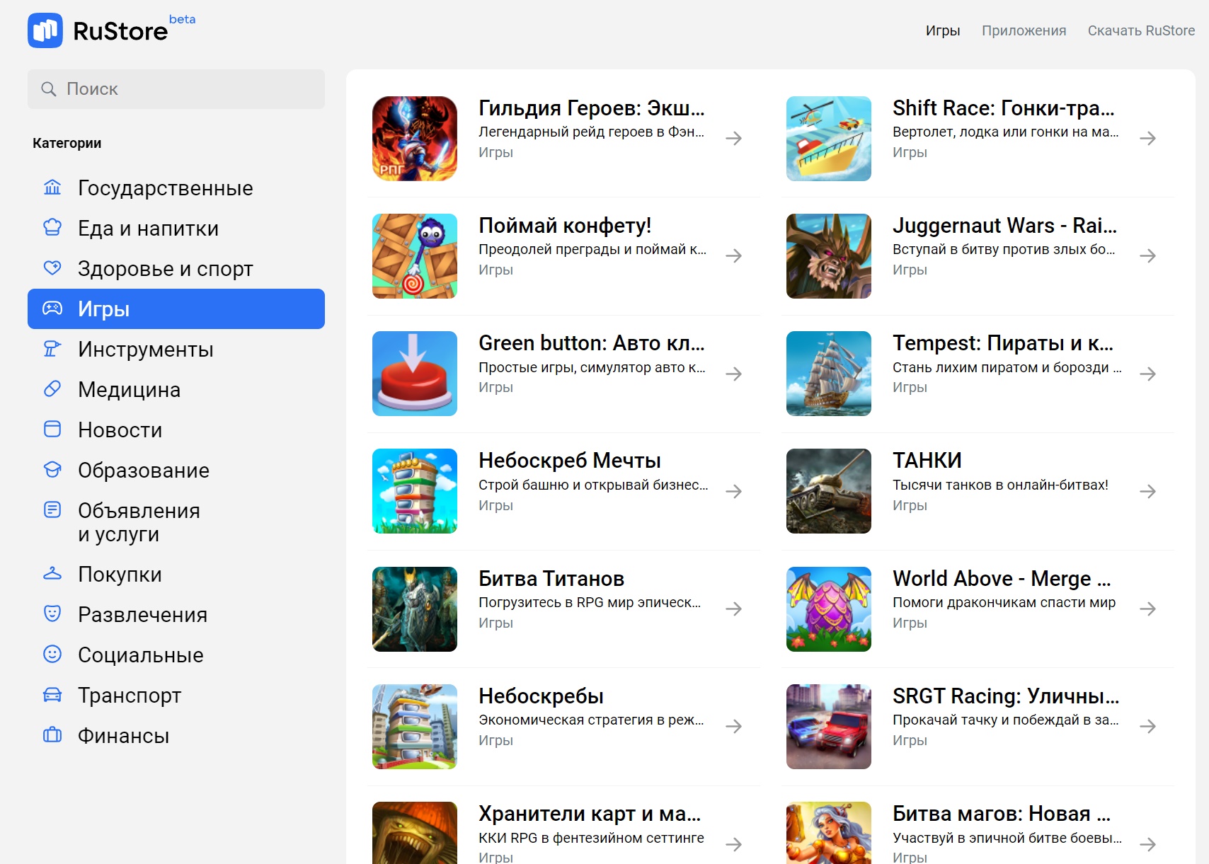Click arrow next to Shift Race
The width and height of the screenshot is (1209, 864).
tap(1148, 138)
